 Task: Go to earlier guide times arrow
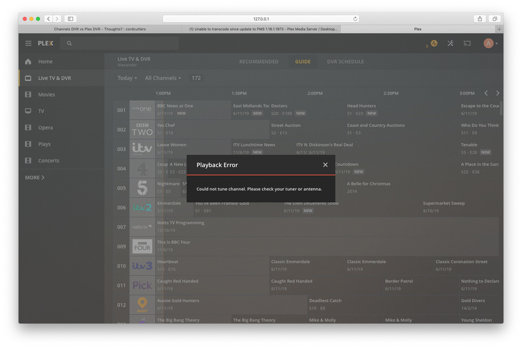486,93
